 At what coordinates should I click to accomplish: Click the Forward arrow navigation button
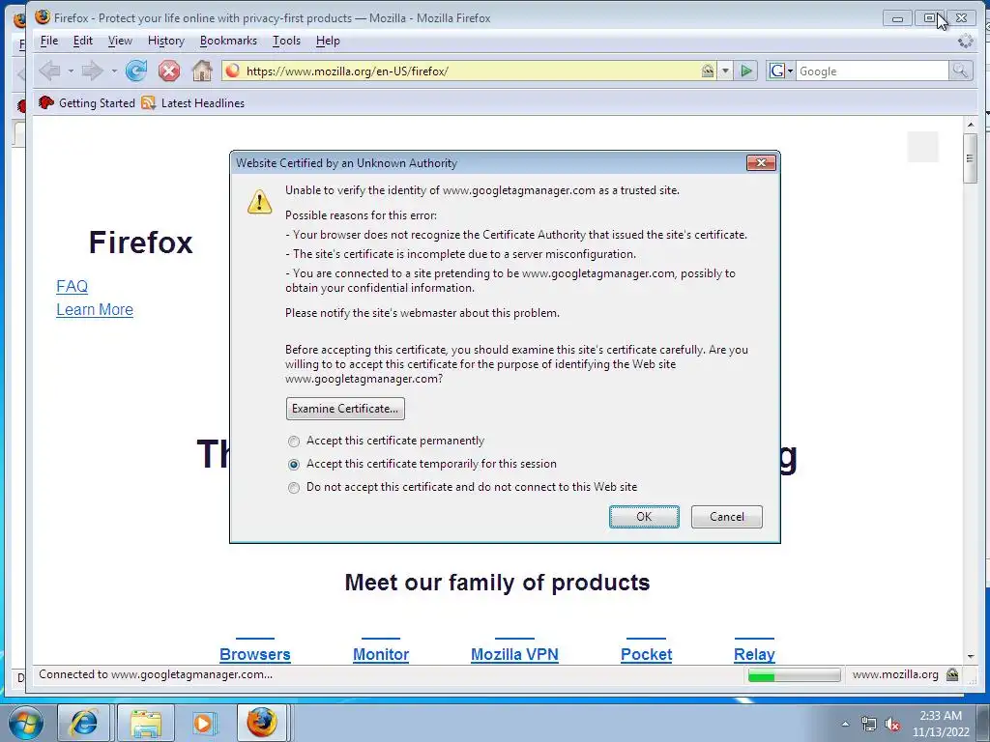point(92,71)
